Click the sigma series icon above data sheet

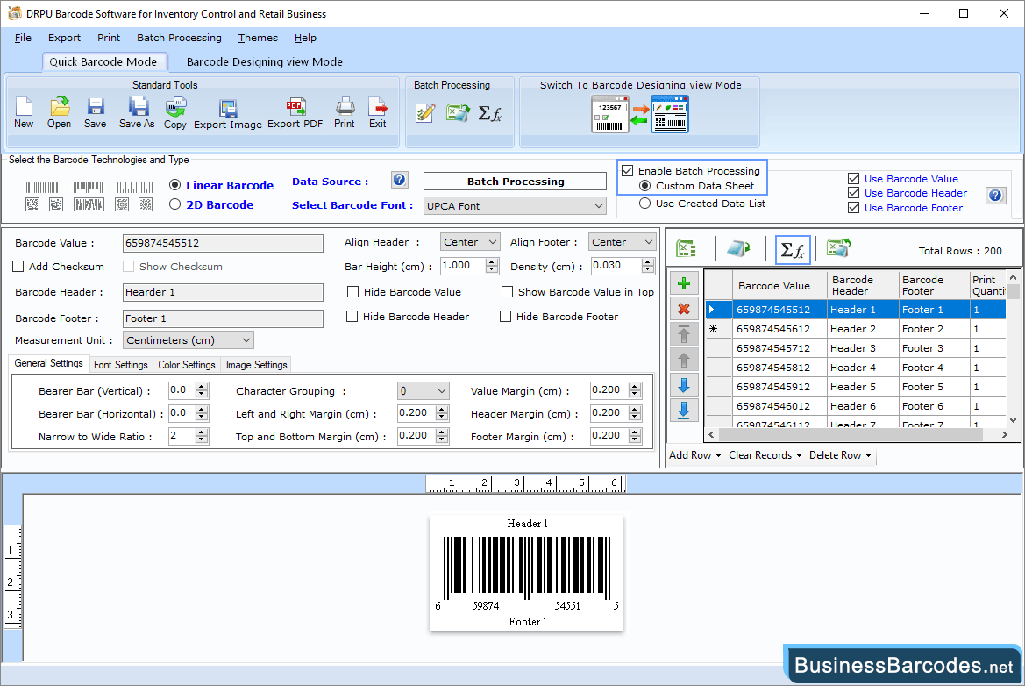(x=793, y=249)
